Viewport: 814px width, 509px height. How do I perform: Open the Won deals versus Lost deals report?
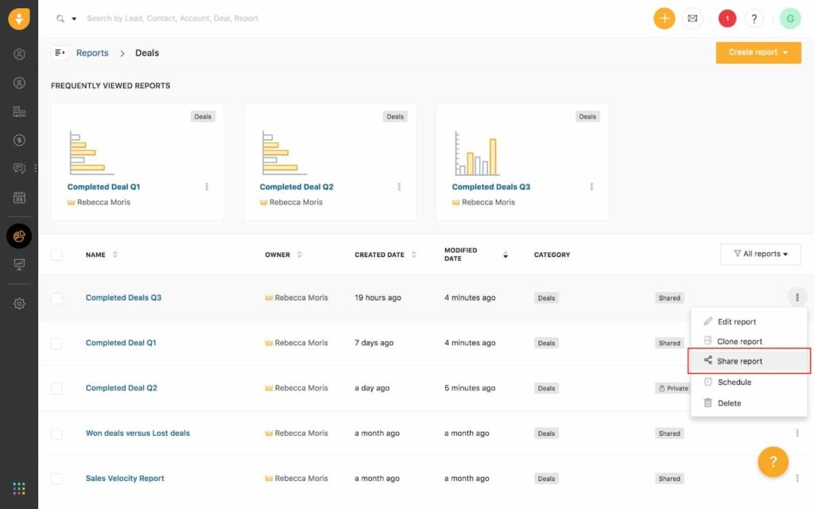138,433
